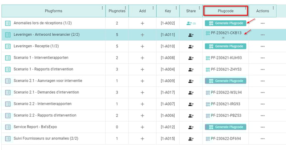The height and width of the screenshot is (150, 286).
Task: Select key cell [1-A002]
Action: tap(168, 23)
